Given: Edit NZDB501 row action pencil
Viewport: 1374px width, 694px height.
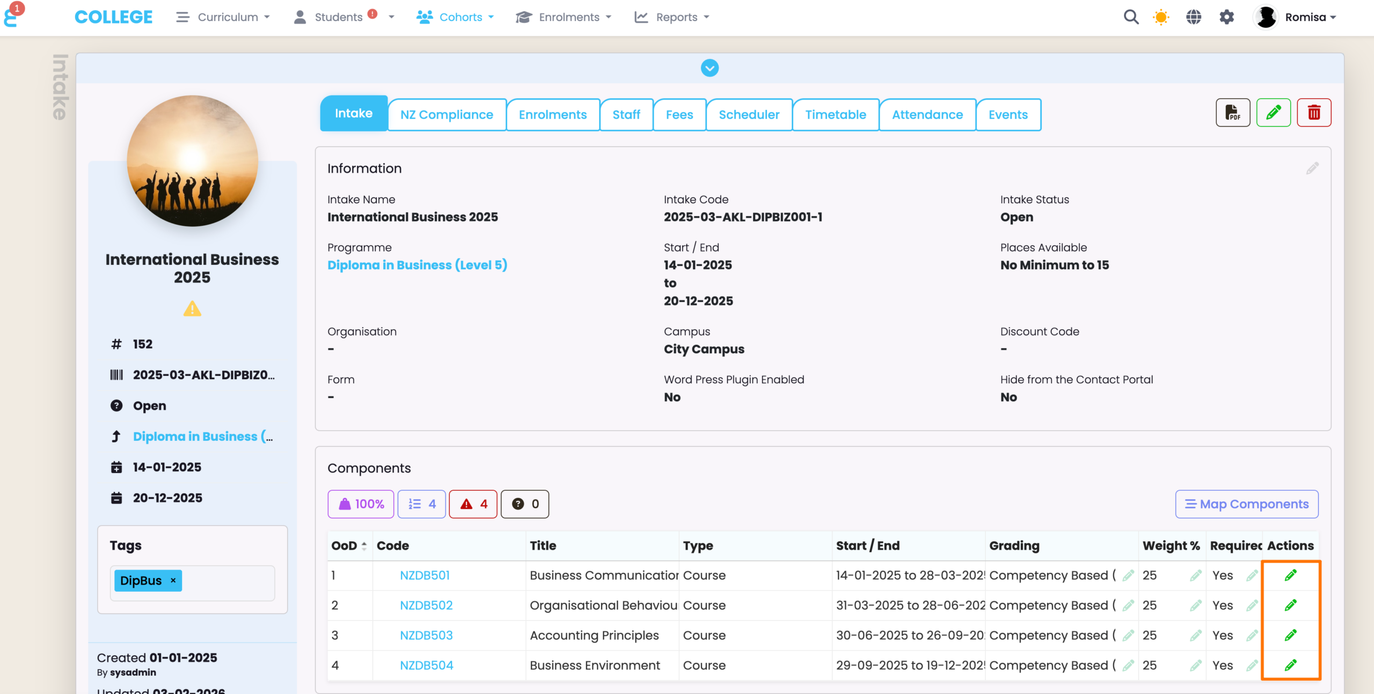Looking at the screenshot, I should pyautogui.click(x=1290, y=575).
